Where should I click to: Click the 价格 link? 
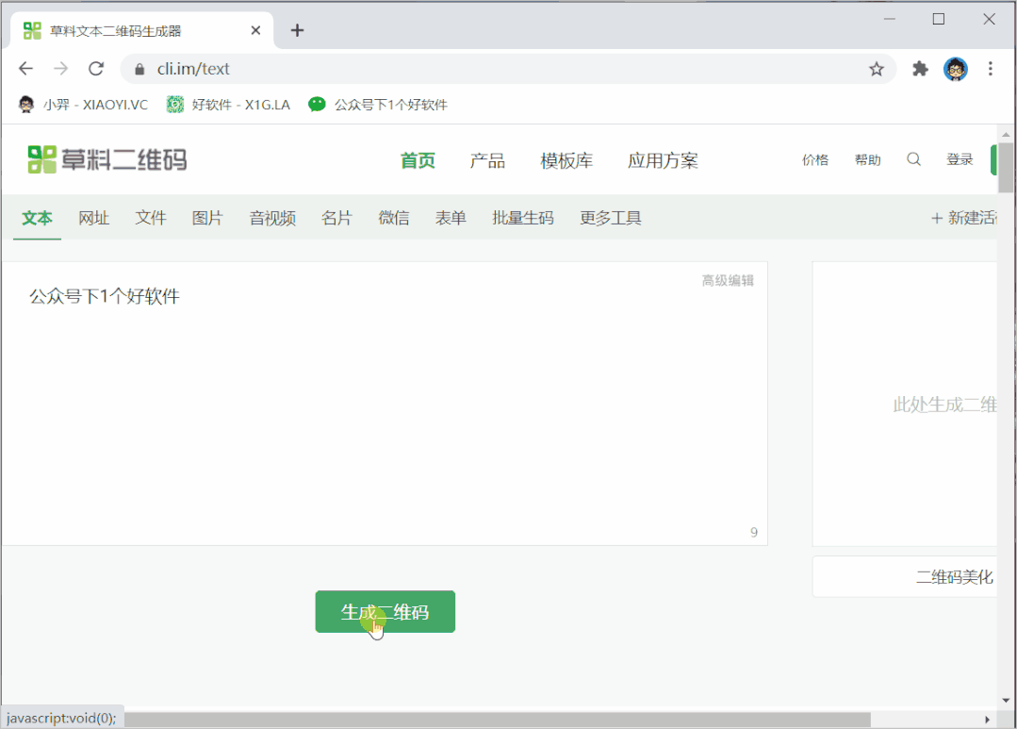(x=814, y=159)
